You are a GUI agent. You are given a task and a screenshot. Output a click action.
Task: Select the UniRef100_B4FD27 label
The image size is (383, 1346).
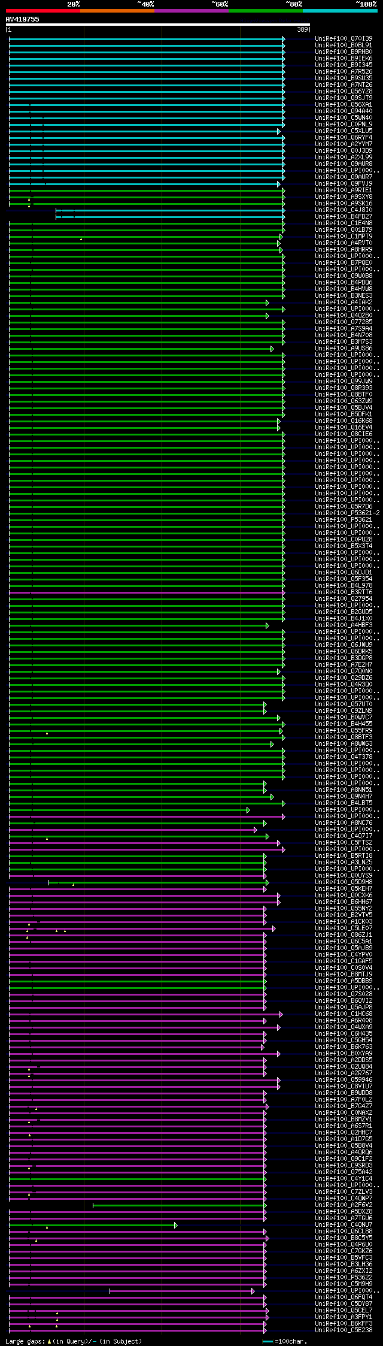344,216
